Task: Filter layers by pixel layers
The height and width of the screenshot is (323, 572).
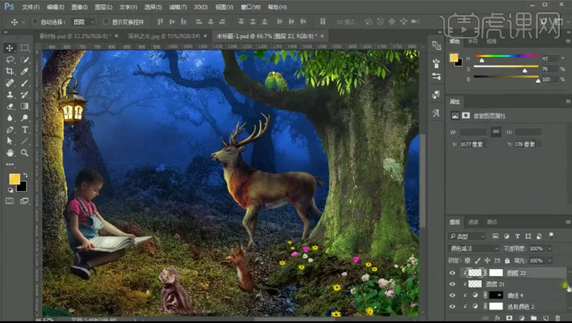Action: tap(495, 236)
